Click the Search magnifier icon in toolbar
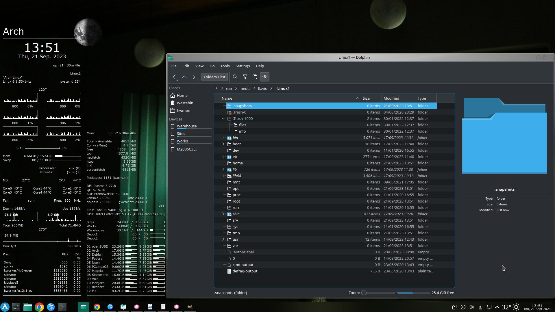Screen dimensions: 555x312 (x=235, y=77)
